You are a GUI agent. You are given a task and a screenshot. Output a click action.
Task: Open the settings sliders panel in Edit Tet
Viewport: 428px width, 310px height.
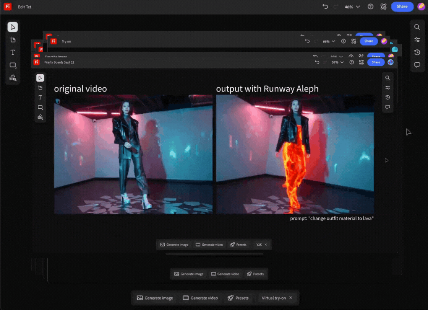pos(417,40)
